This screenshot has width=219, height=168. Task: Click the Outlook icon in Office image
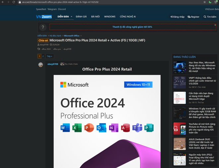(101, 128)
